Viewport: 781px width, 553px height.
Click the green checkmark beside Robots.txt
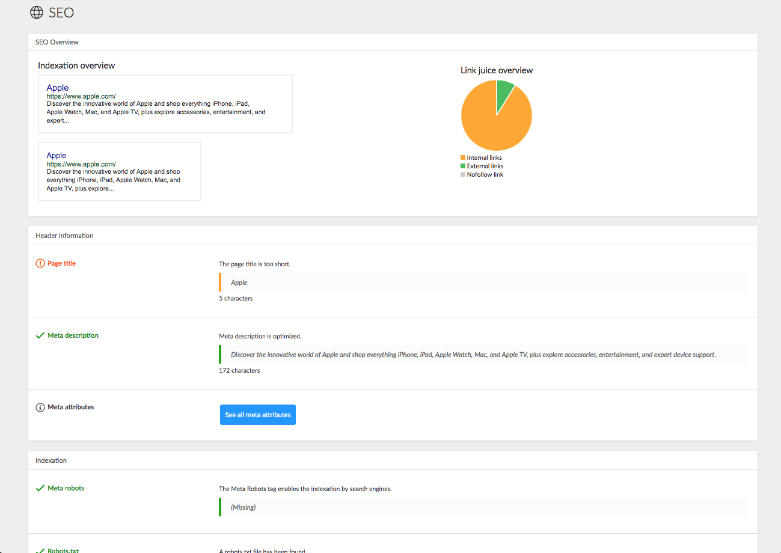[x=40, y=550]
